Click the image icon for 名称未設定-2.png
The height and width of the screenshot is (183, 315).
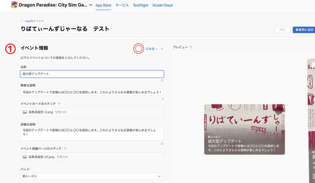click(x=25, y=112)
